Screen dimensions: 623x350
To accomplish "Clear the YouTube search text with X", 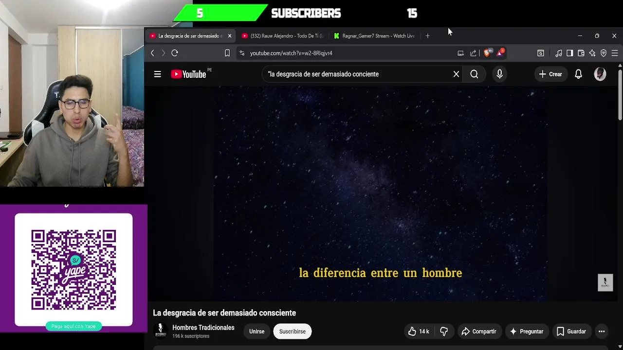I will [x=456, y=74].
